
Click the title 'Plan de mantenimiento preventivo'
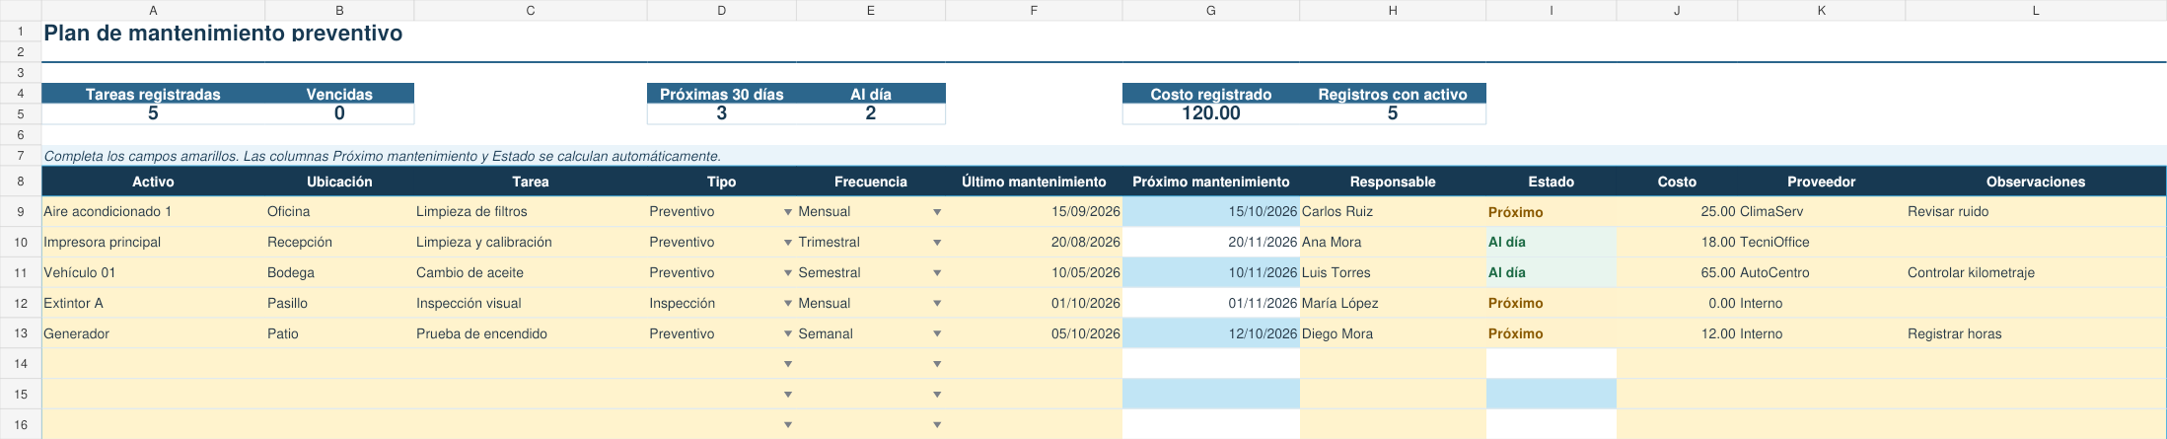[x=223, y=33]
